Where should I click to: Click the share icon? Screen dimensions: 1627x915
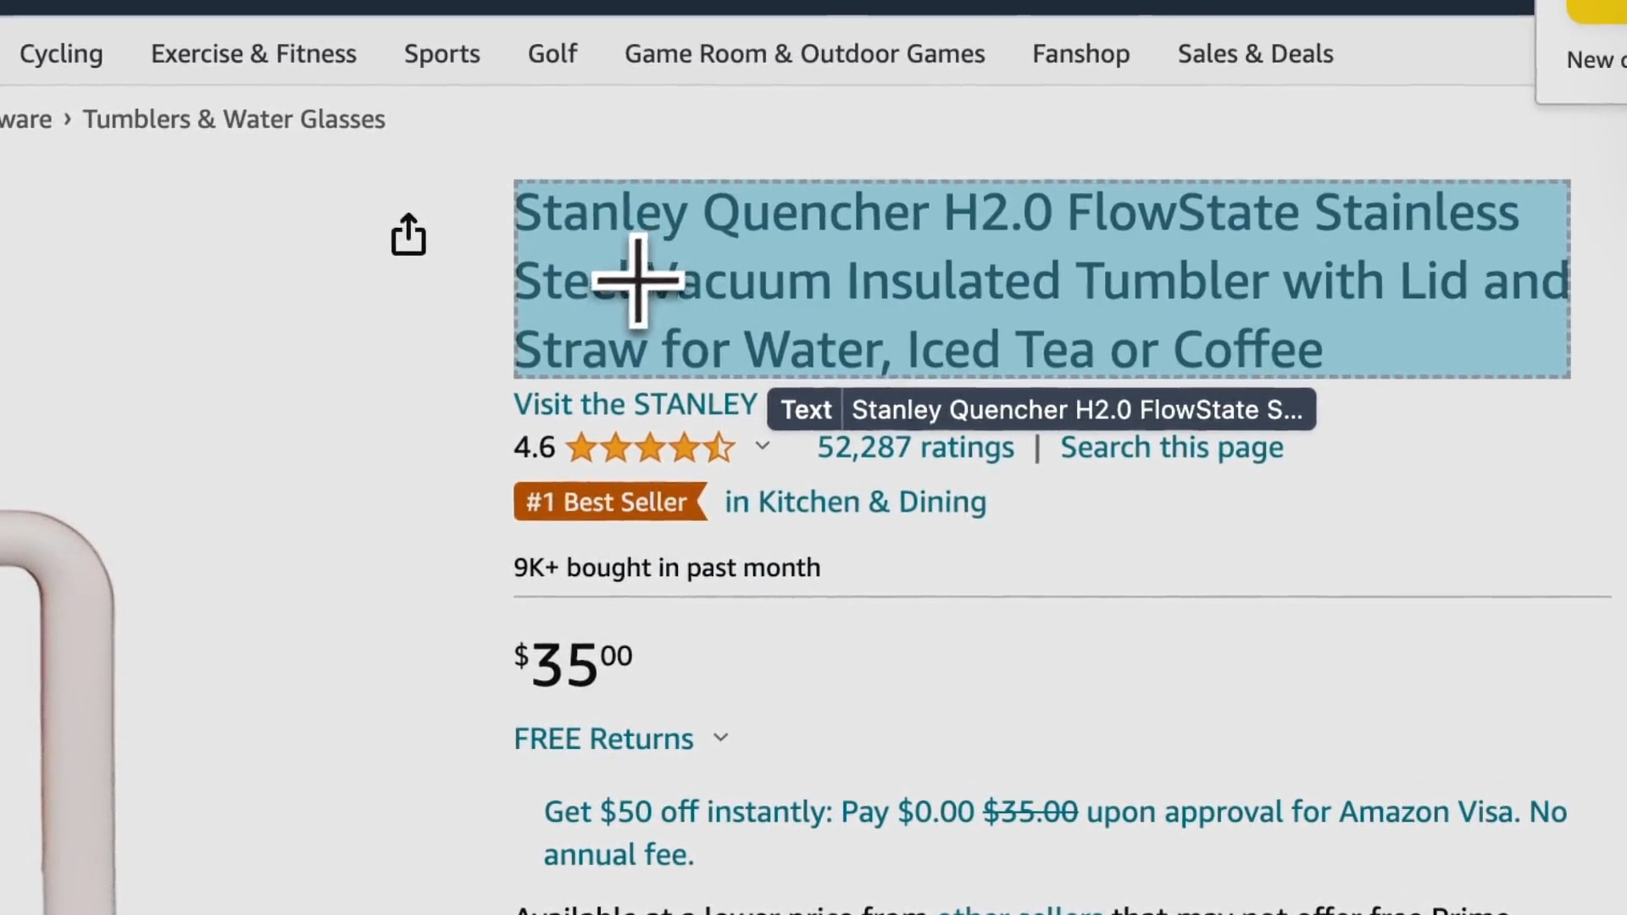[408, 234]
